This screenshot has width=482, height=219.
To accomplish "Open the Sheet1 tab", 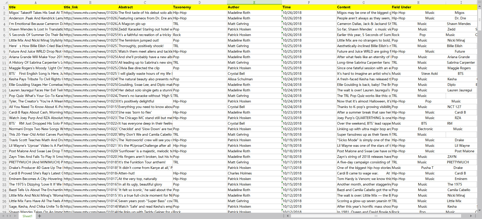I will click(27, 216).
